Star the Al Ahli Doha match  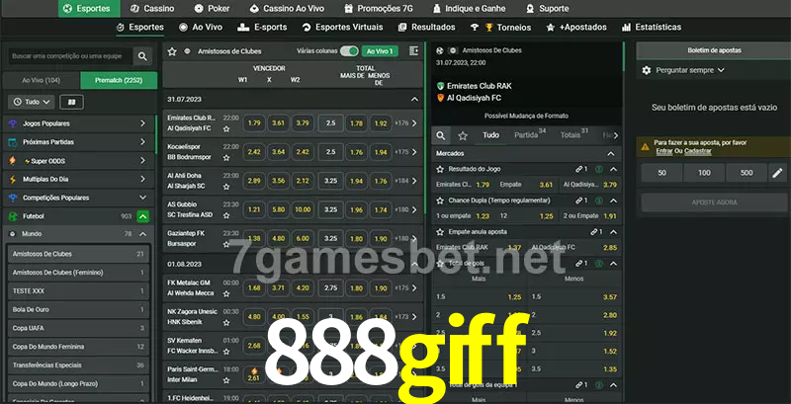(226, 187)
